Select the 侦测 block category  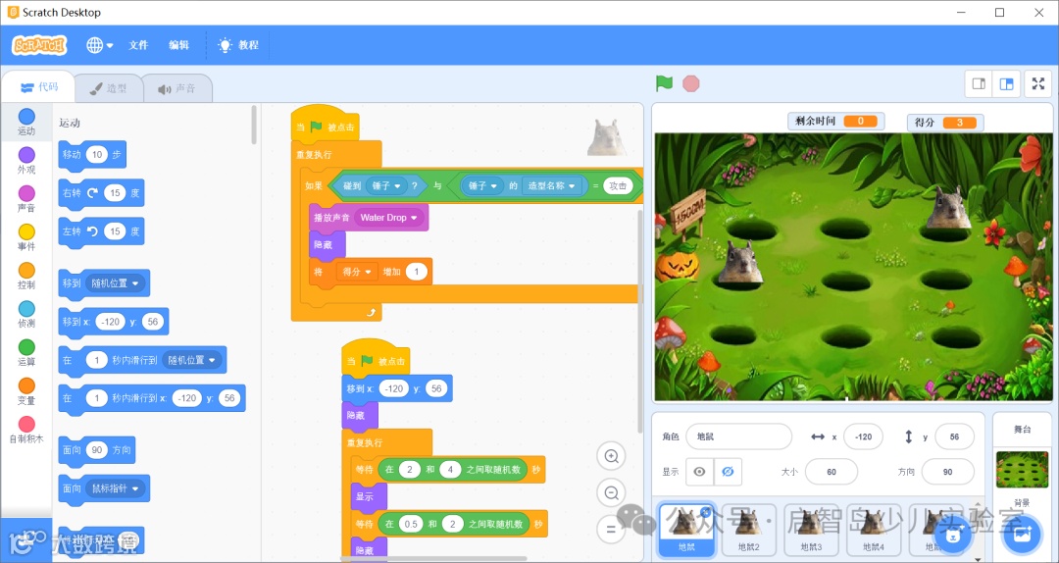click(26, 315)
